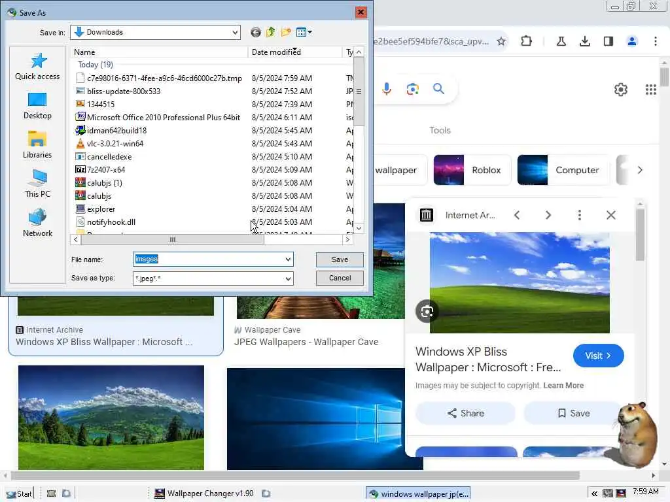Click the Start button on taskbar
Screen dimensions: 670x502
pos(20,494)
